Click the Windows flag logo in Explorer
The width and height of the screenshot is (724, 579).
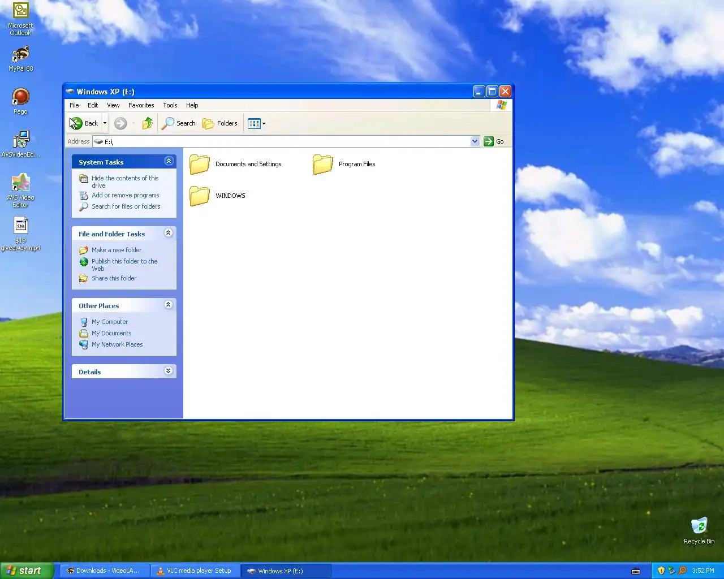click(x=502, y=105)
